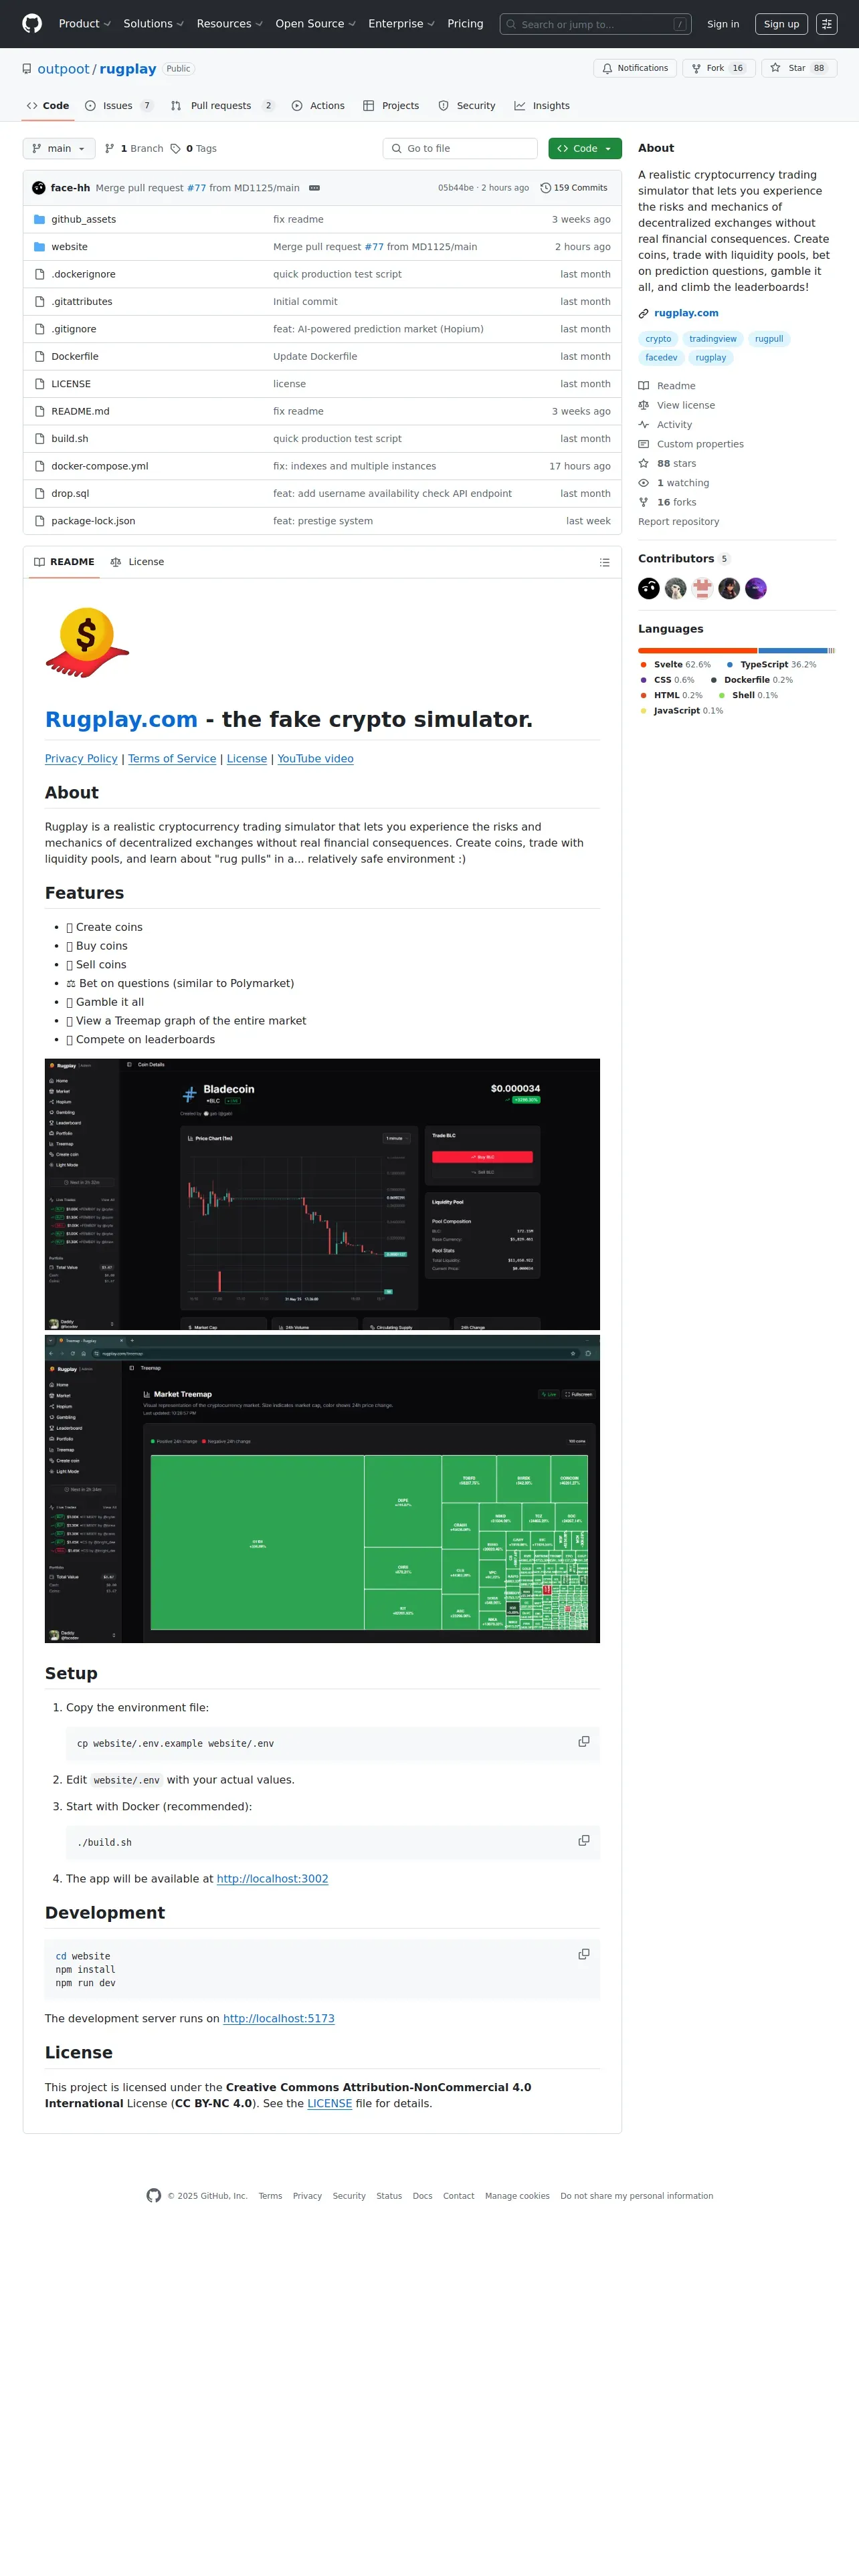This screenshot has height=2576, width=859.
Task: Open the Dockerfile file icon
Action: click(40, 357)
